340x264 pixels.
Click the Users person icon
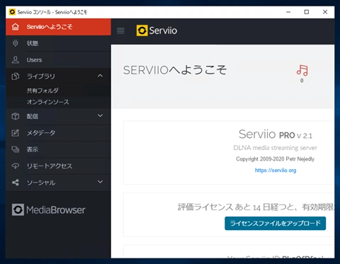coord(16,59)
